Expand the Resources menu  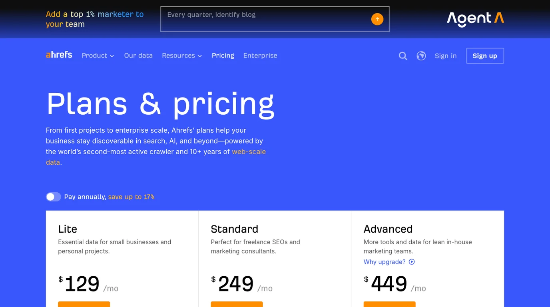coord(182,56)
